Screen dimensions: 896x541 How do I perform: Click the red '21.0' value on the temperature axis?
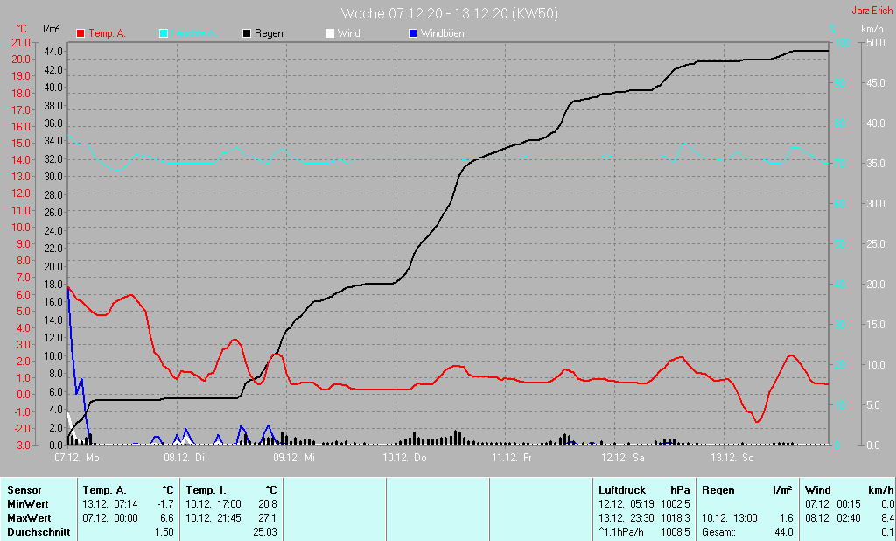(x=21, y=43)
